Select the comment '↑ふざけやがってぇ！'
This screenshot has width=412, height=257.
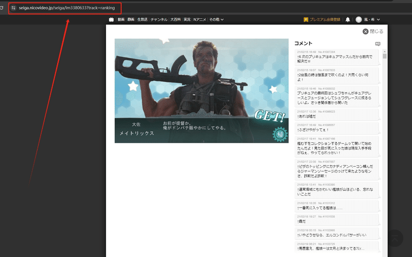[x=337, y=127]
